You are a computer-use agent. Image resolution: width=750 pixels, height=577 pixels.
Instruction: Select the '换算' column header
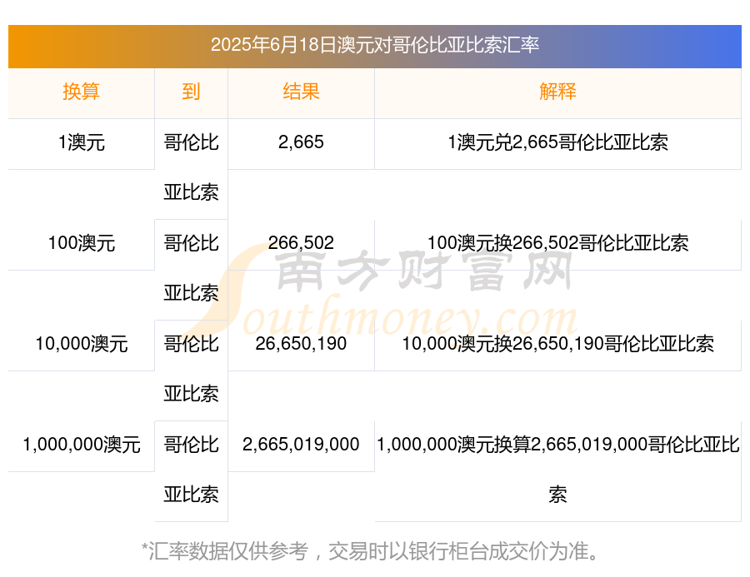(x=82, y=92)
